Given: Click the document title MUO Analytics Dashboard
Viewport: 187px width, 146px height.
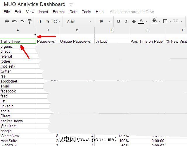Looking at the screenshot, I should point(34,4).
